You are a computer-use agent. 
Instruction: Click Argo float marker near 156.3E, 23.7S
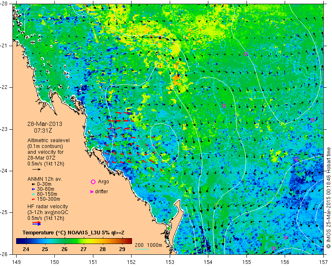(296, 160)
